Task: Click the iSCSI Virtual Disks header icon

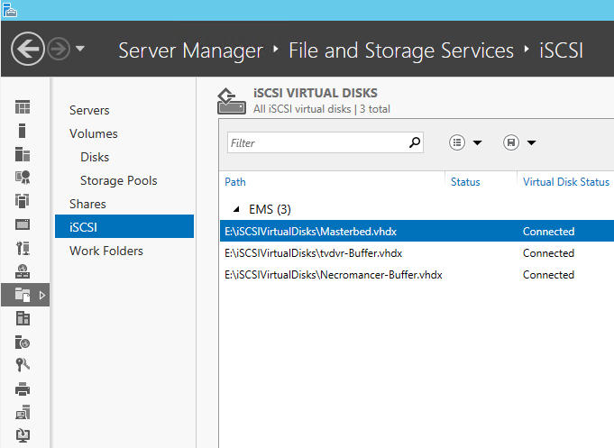Action: pyautogui.click(x=232, y=102)
